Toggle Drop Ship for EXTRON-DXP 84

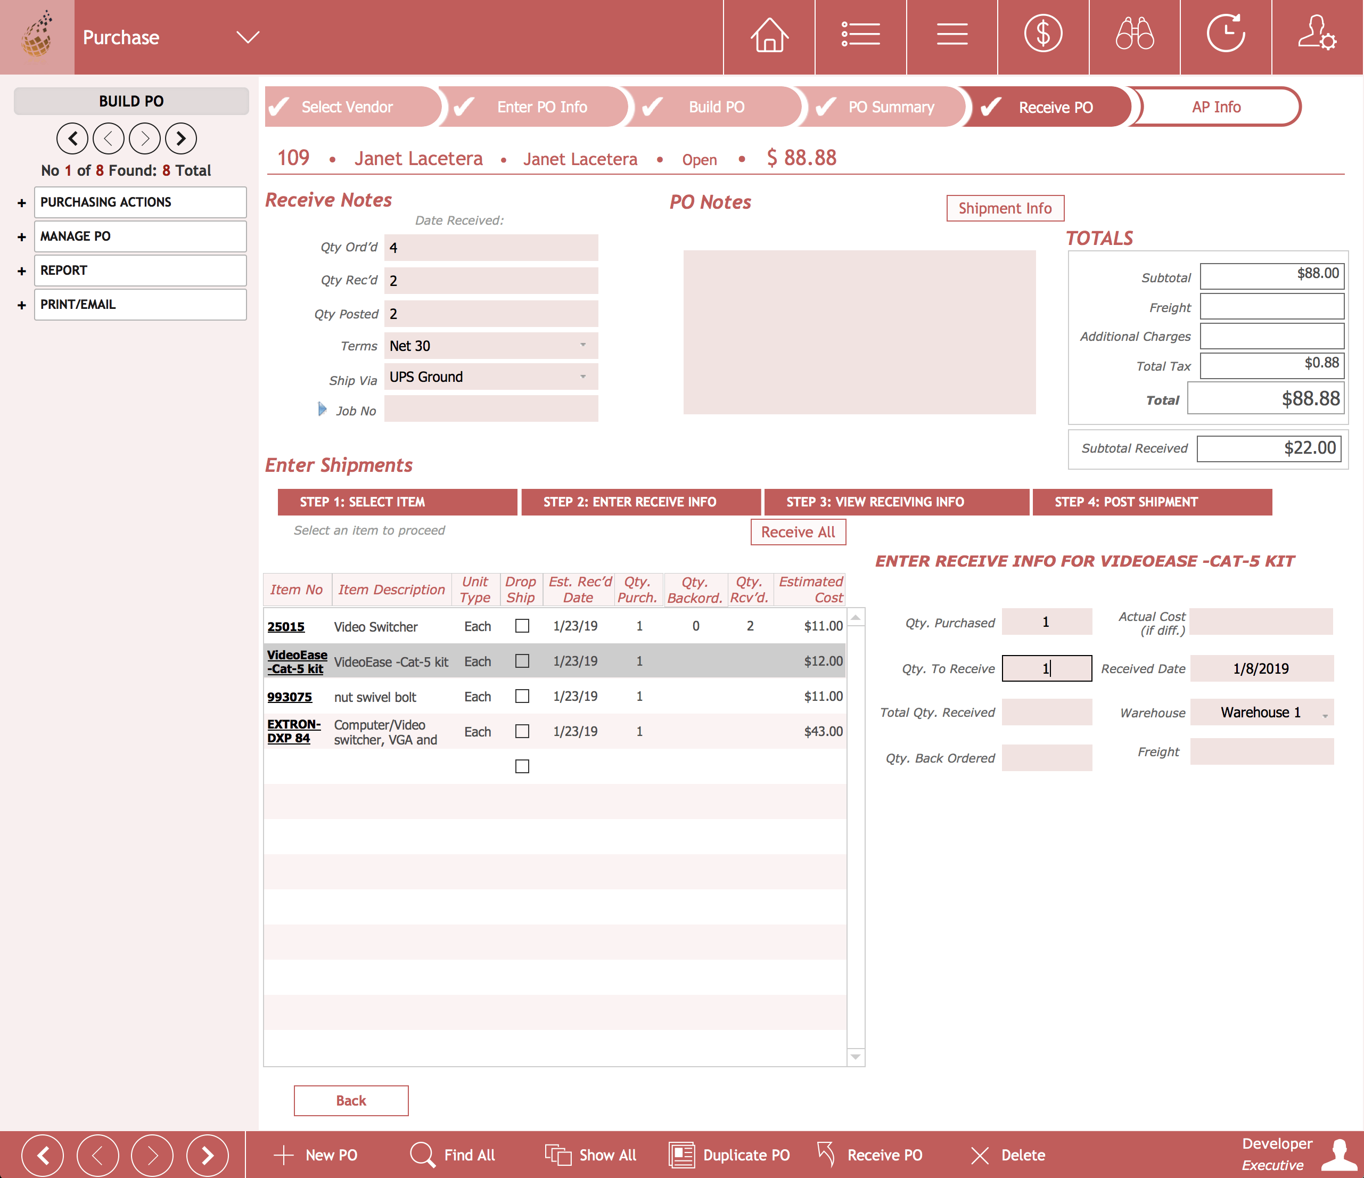pyautogui.click(x=522, y=731)
